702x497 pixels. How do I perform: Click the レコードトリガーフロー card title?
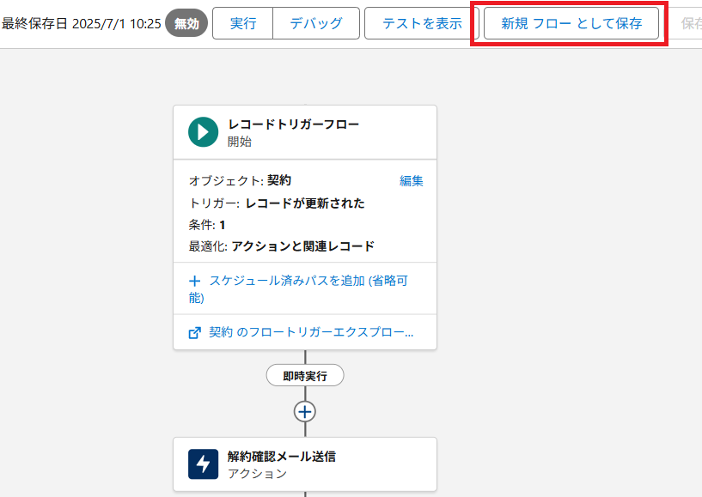(293, 124)
